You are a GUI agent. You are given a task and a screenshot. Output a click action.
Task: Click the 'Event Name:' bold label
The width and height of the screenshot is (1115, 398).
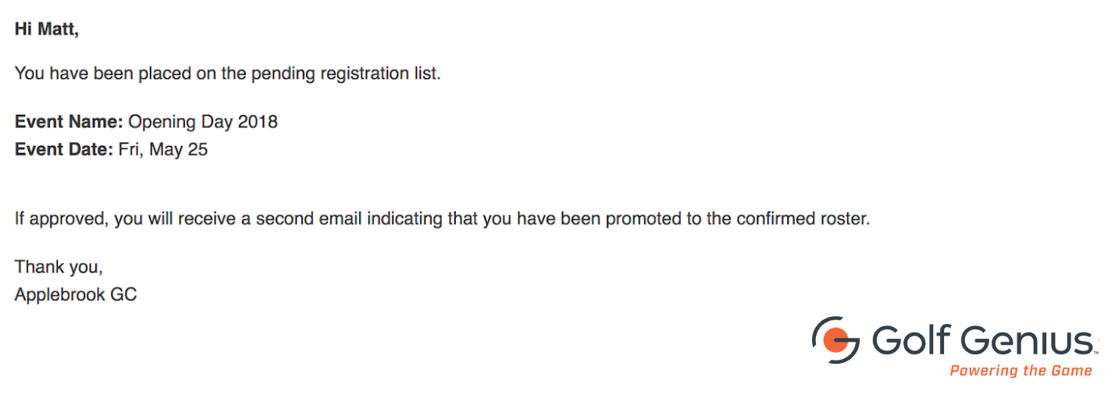[x=69, y=122]
